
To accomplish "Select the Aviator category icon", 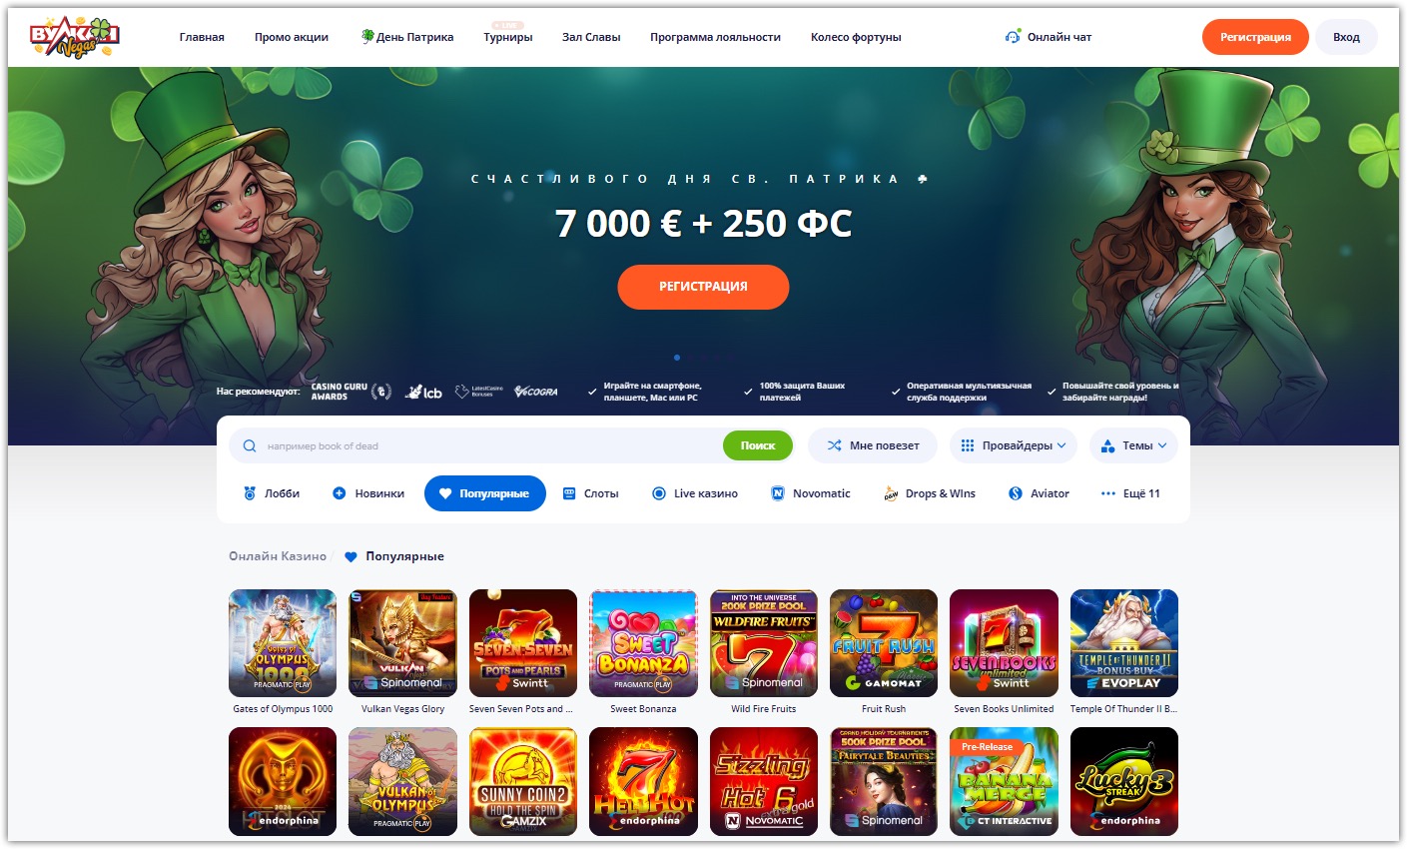I will 1016,493.
